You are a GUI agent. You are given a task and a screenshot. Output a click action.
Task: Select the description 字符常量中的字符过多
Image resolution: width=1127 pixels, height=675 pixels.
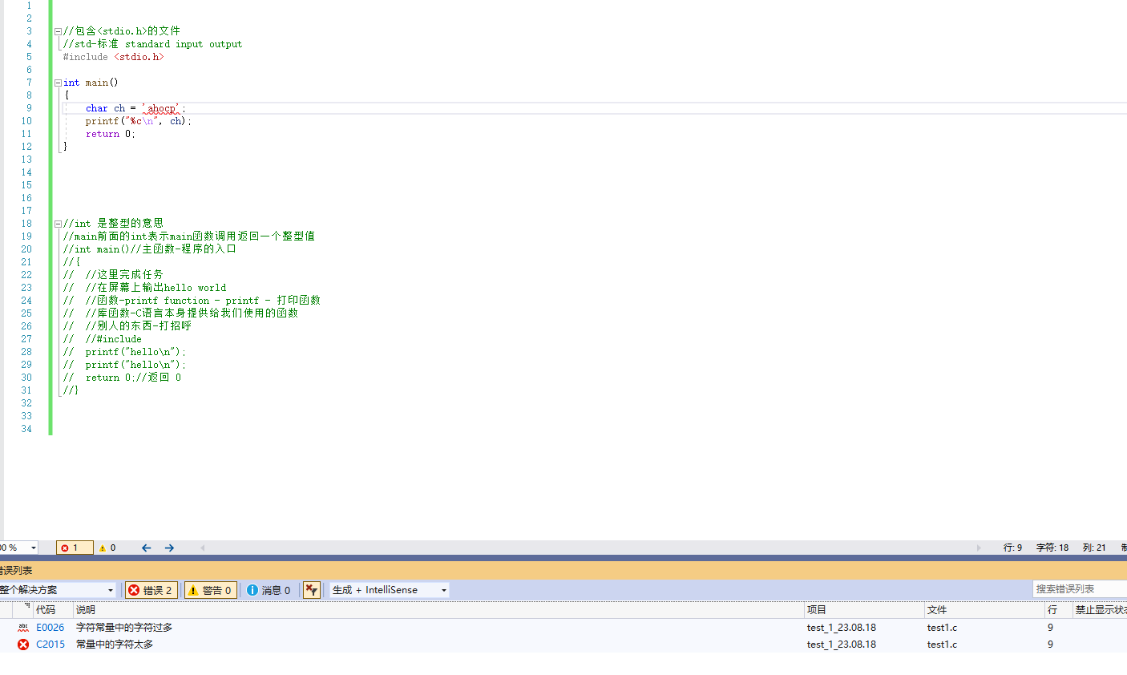(x=124, y=628)
